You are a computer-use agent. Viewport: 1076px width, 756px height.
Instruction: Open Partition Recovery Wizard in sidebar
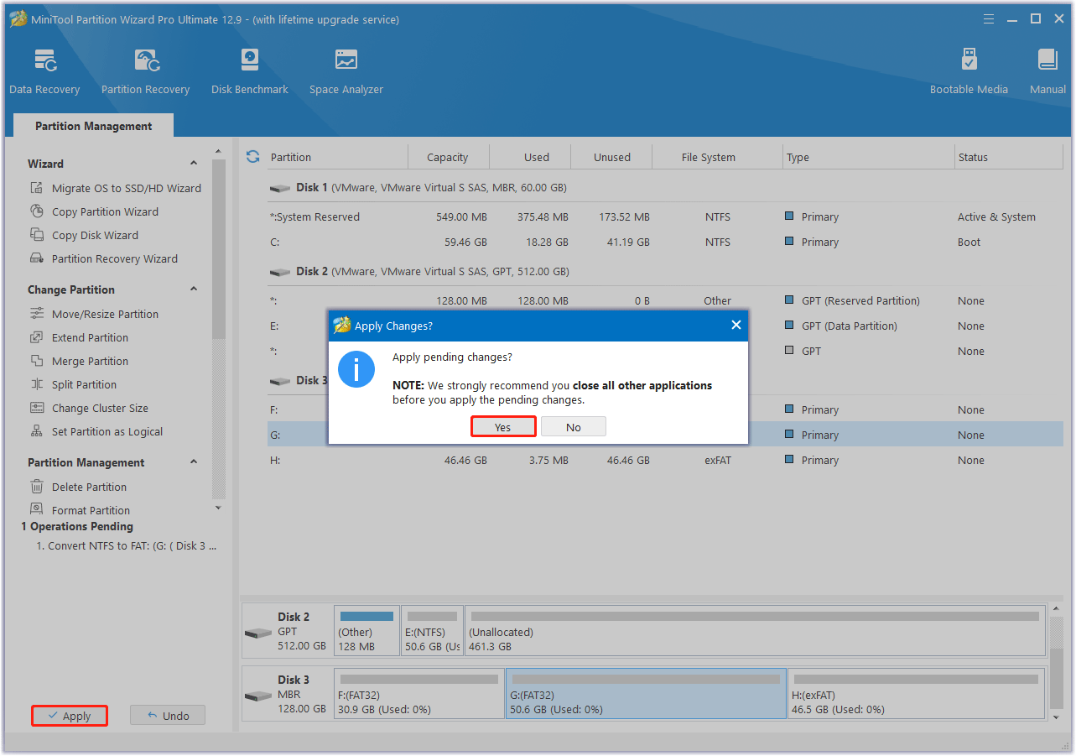[104, 258]
